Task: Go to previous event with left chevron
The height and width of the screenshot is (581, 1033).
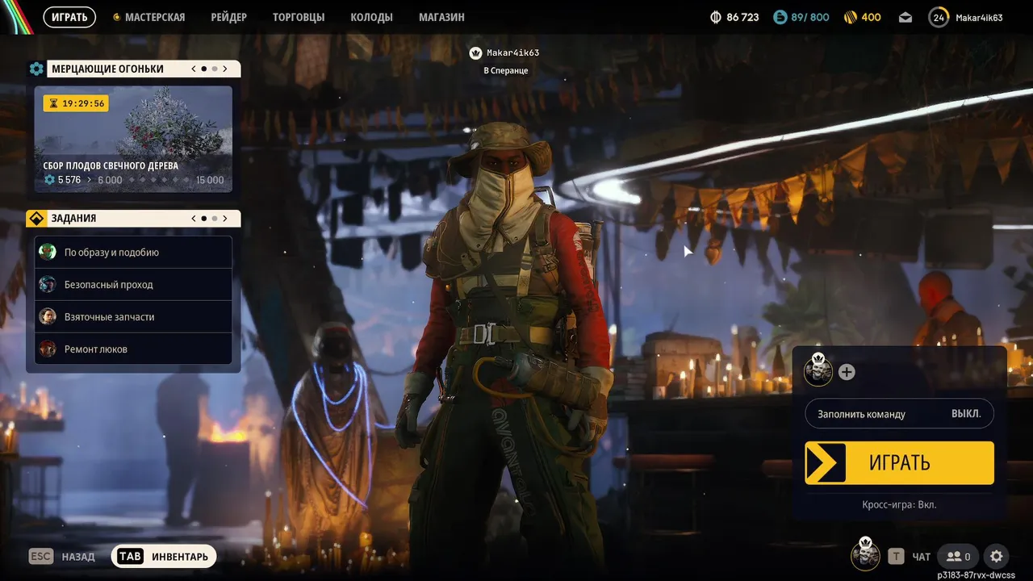Action: pyautogui.click(x=194, y=69)
